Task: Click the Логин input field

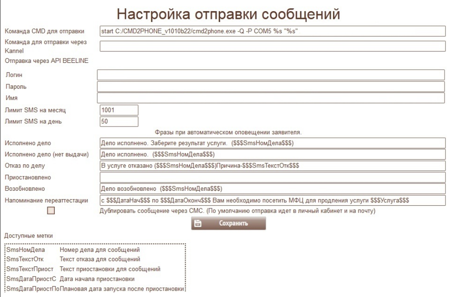Action: [x=271, y=75]
